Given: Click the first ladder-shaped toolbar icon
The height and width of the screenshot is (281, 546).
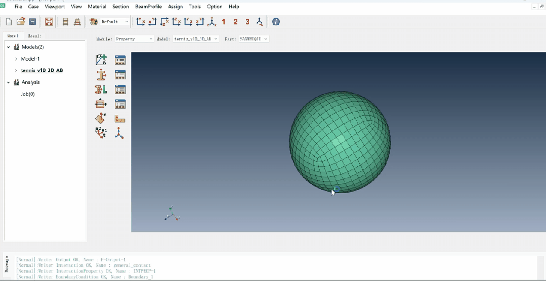Looking at the screenshot, I should 65,22.
